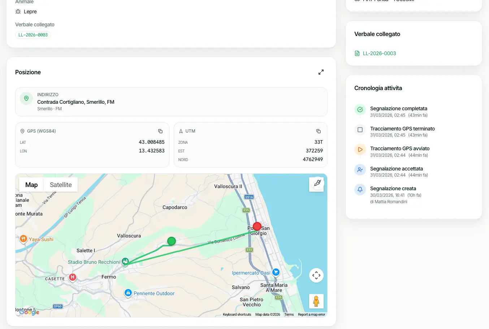The width and height of the screenshot is (489, 329).
Task: Click the Segnalazione accettata user icon
Action: point(360,170)
